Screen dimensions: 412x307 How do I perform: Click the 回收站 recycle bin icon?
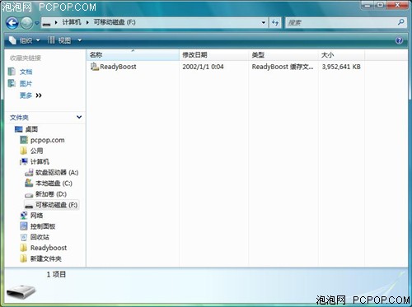(24, 237)
